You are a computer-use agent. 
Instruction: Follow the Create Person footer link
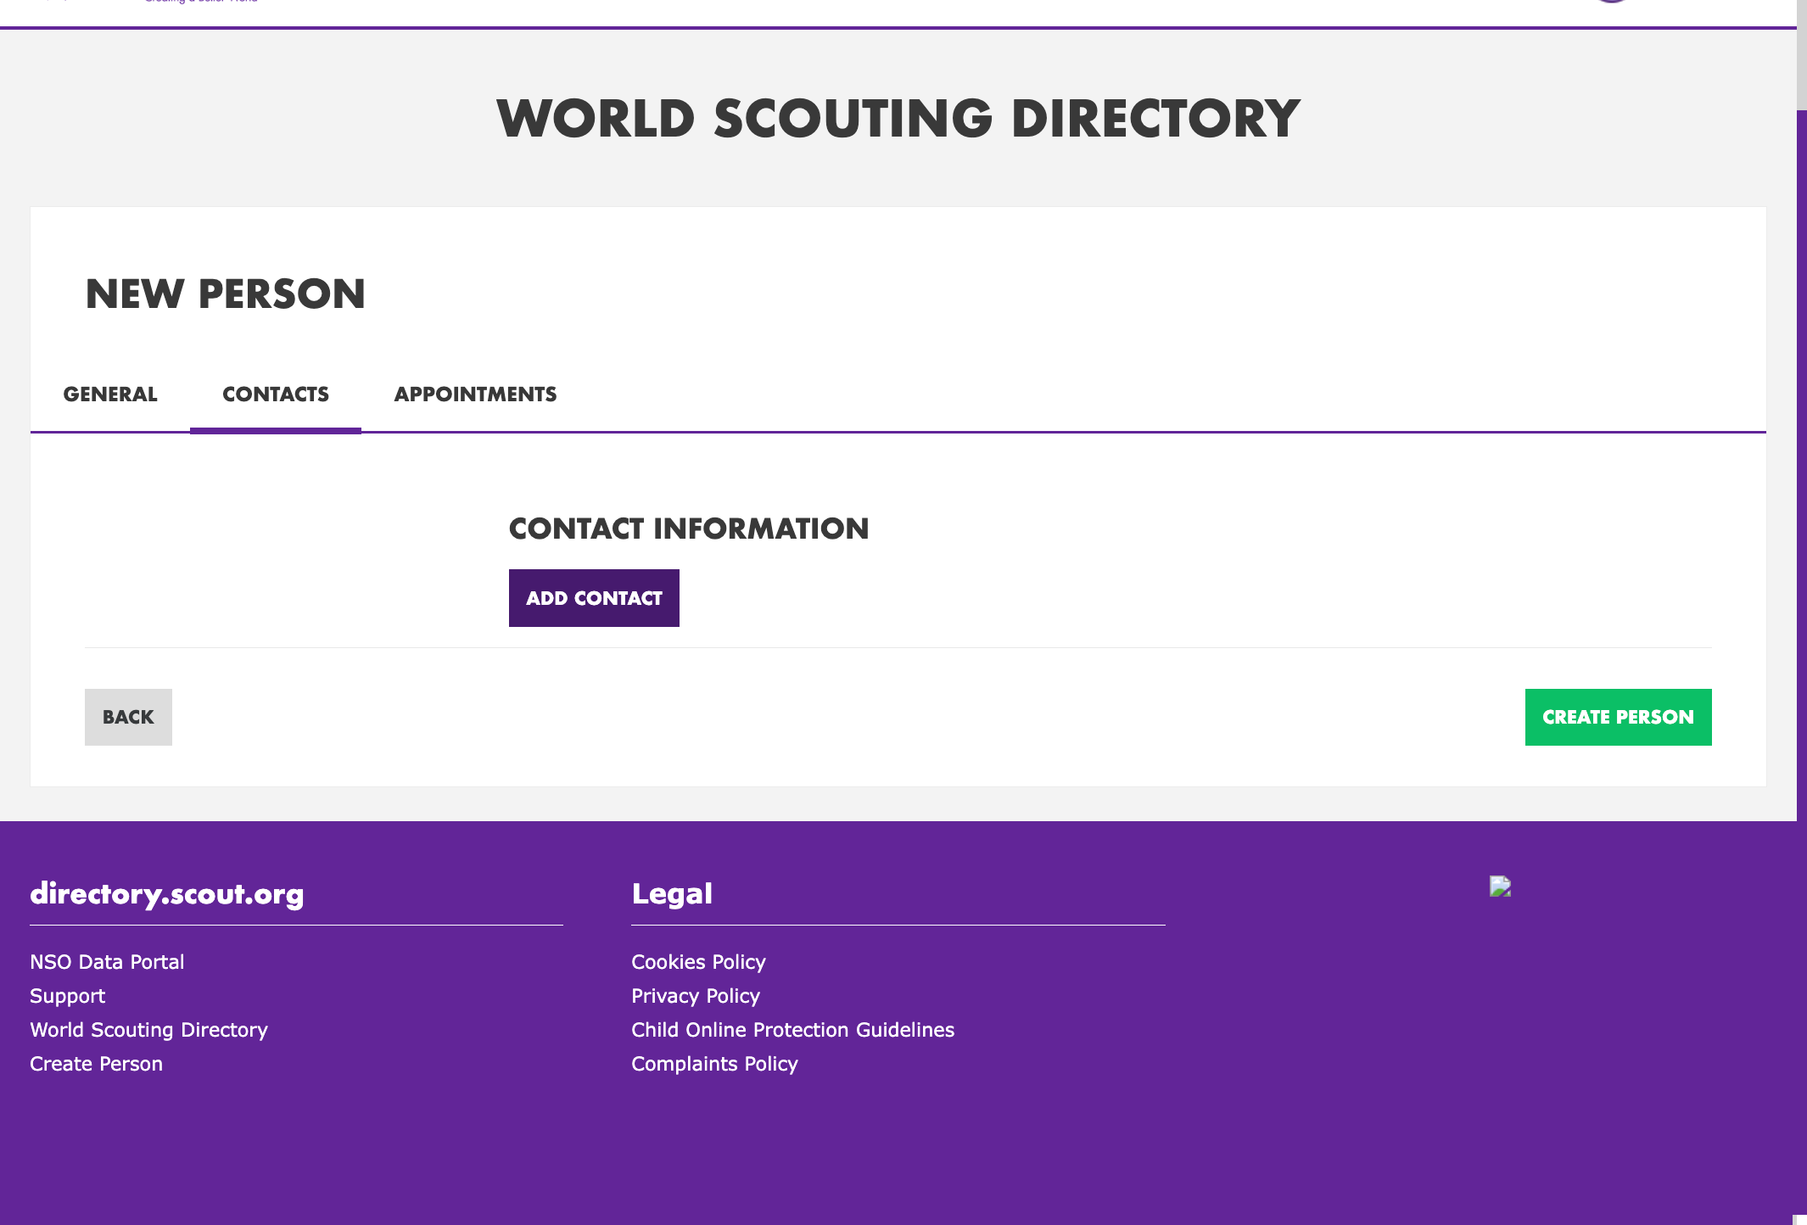96,1064
